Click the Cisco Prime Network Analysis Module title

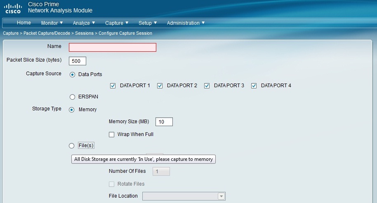tap(60, 7)
